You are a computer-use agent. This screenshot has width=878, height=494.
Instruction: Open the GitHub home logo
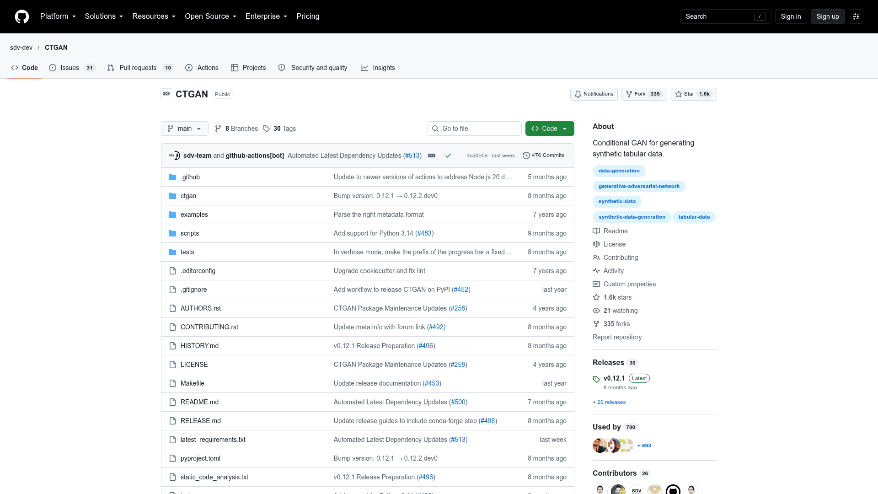(22, 16)
